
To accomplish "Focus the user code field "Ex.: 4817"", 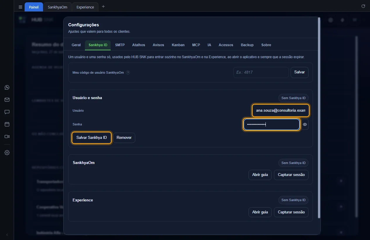I will click(x=261, y=72).
